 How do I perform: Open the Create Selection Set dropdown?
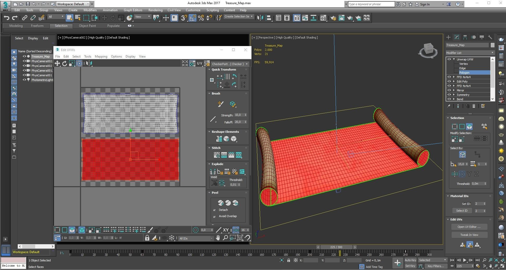(x=238, y=16)
